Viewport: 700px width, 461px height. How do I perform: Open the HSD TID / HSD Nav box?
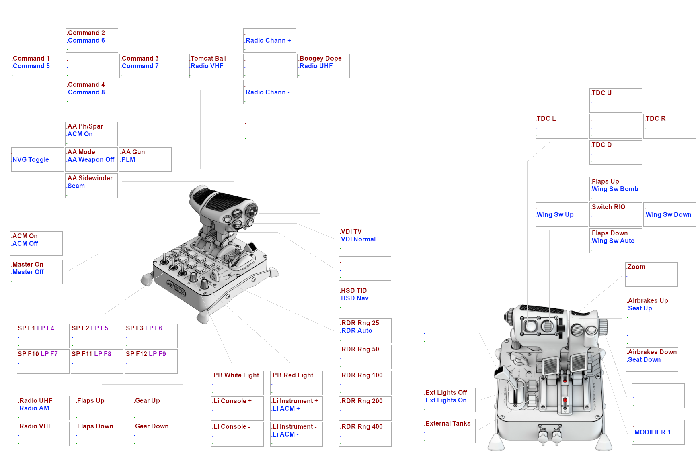365,298
